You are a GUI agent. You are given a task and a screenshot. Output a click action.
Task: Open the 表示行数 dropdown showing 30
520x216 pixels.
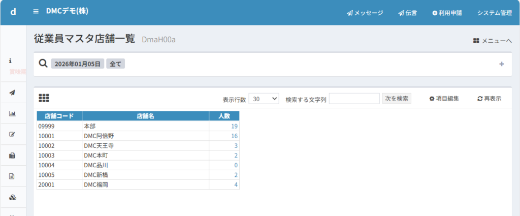264,99
